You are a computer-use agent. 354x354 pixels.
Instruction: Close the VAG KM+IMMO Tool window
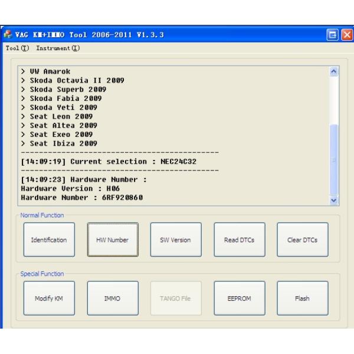346,35
